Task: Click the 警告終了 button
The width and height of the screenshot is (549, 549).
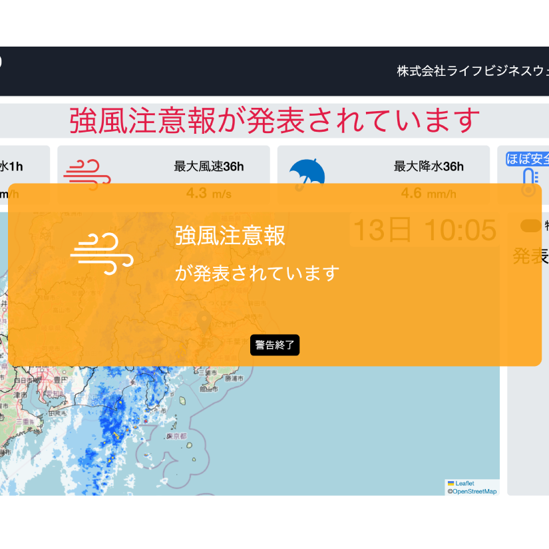Action: [275, 345]
